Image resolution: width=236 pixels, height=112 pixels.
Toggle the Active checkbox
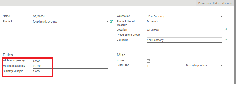point(149,61)
